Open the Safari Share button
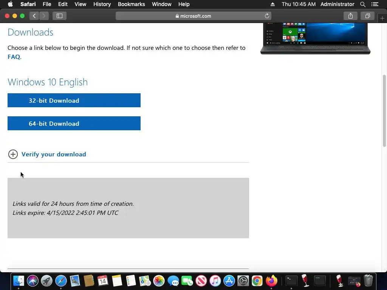This screenshot has width=387, height=290. (350, 16)
